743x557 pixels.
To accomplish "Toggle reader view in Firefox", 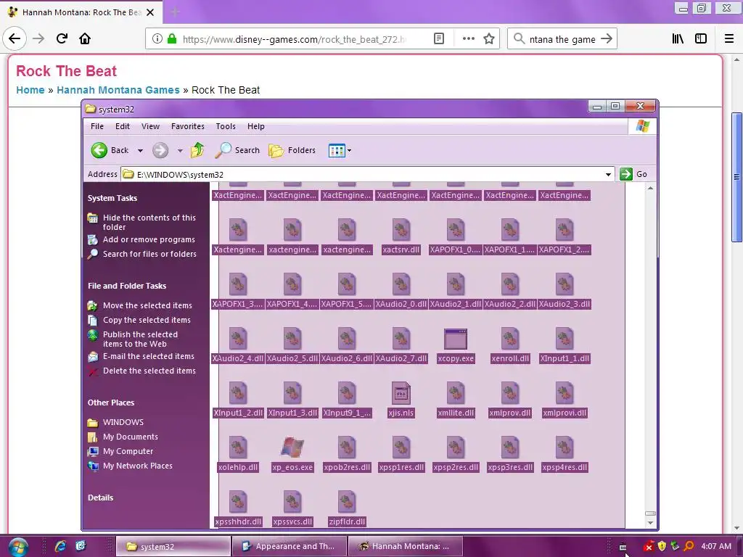I will (439, 38).
